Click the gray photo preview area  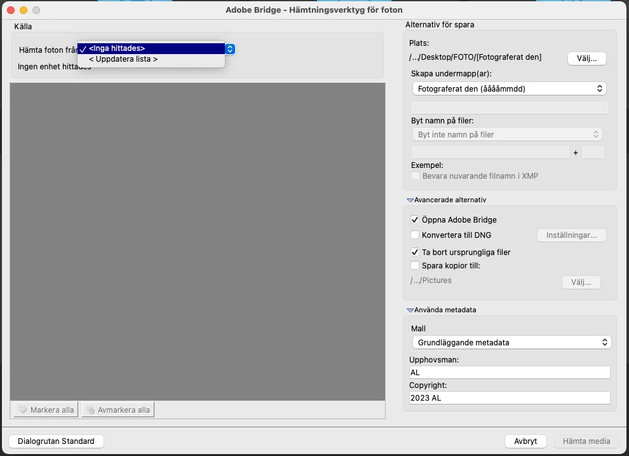pyautogui.click(x=198, y=242)
